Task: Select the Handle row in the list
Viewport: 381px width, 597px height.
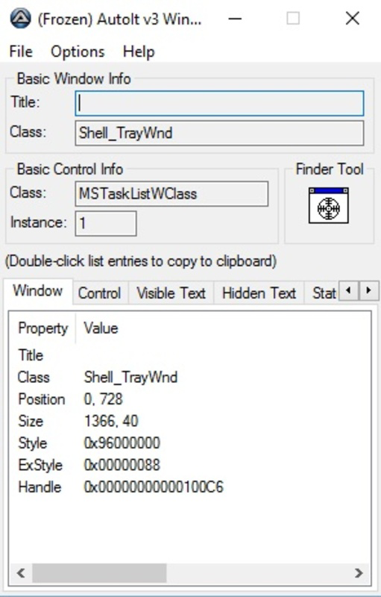Action: click(189, 487)
